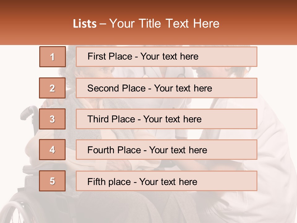Viewport: 297px width, 223px height.
Task: Select the First Place text bar
Action: (166, 57)
